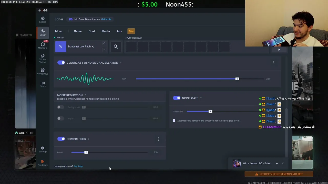The height and width of the screenshot is (184, 328).
Task: Show help for Clearcast AI Noise Cancellation
Action: tap(121, 63)
